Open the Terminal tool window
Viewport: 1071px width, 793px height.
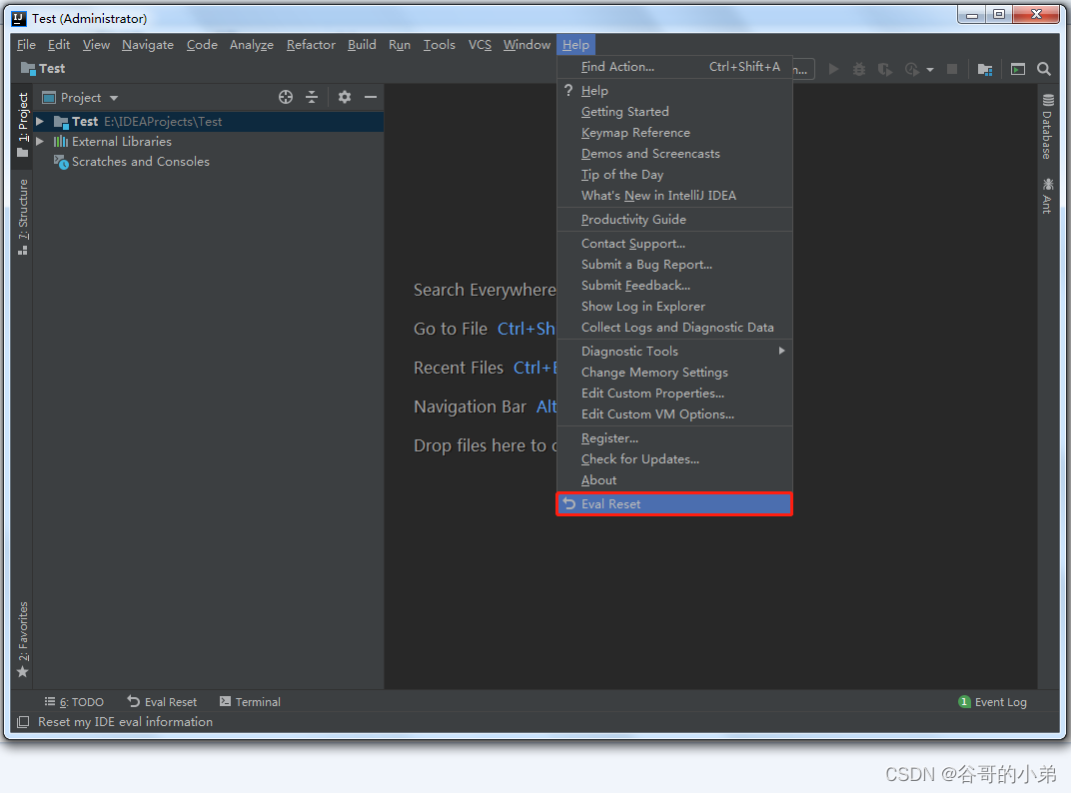pyautogui.click(x=250, y=702)
